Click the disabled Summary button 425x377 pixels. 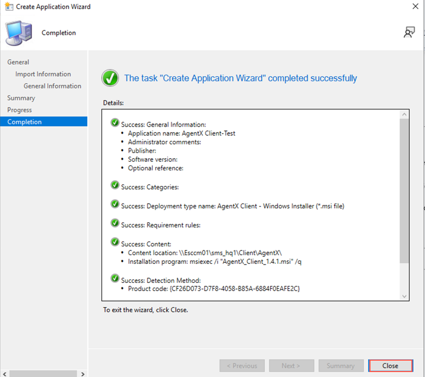341,366
